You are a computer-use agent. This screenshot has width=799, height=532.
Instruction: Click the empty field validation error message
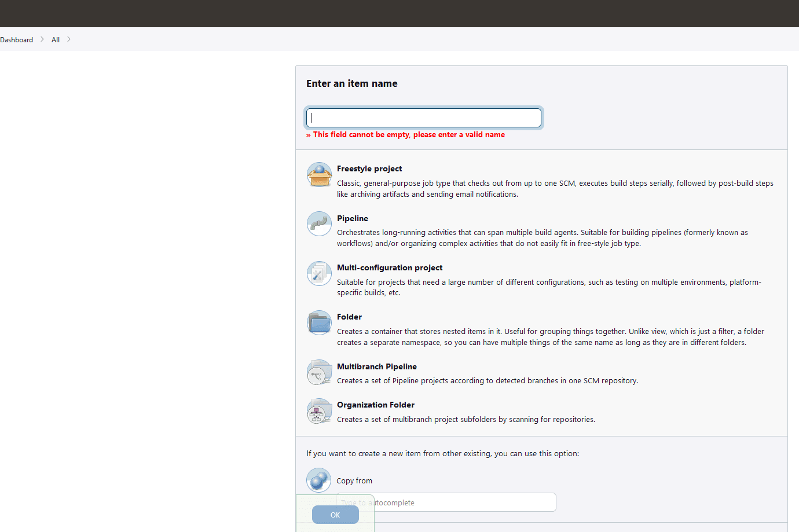[x=406, y=134]
